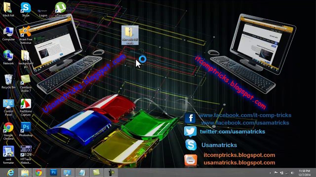Click the power icon in the tray
The width and height of the screenshot is (316, 177).
[x=281, y=173]
